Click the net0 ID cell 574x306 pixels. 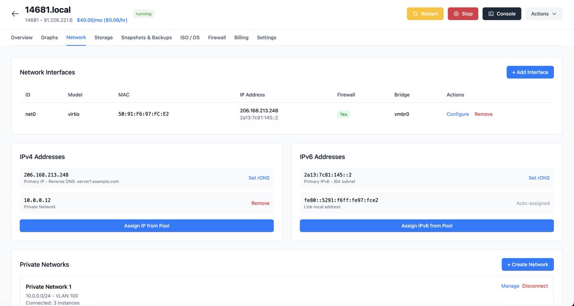tap(31, 114)
